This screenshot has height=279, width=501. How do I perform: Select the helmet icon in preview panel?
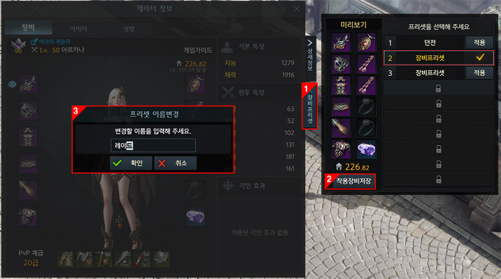click(x=341, y=42)
